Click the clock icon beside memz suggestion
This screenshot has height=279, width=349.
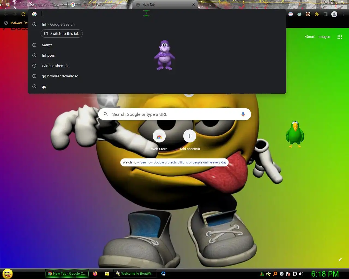[x=34, y=45]
